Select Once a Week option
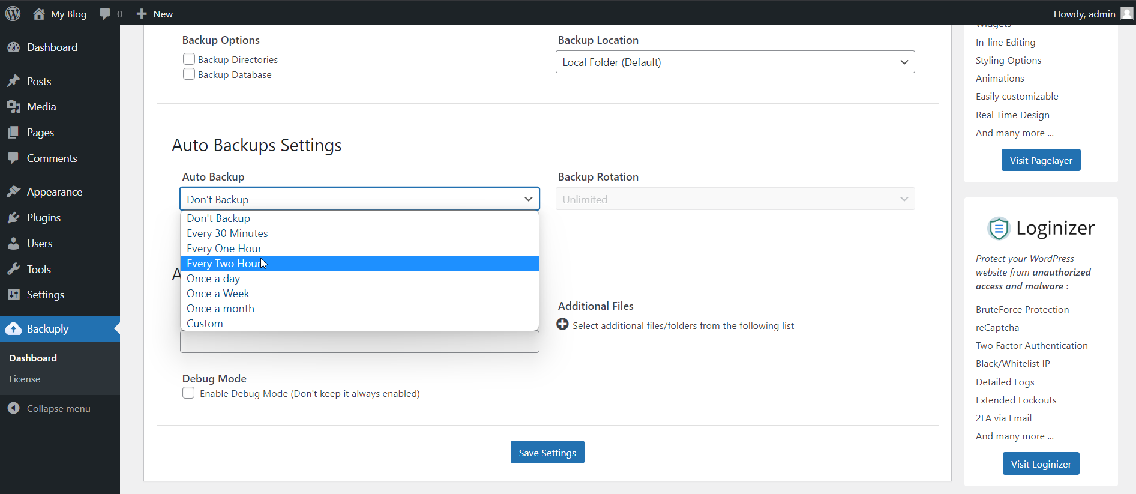The image size is (1136, 494). [359, 293]
